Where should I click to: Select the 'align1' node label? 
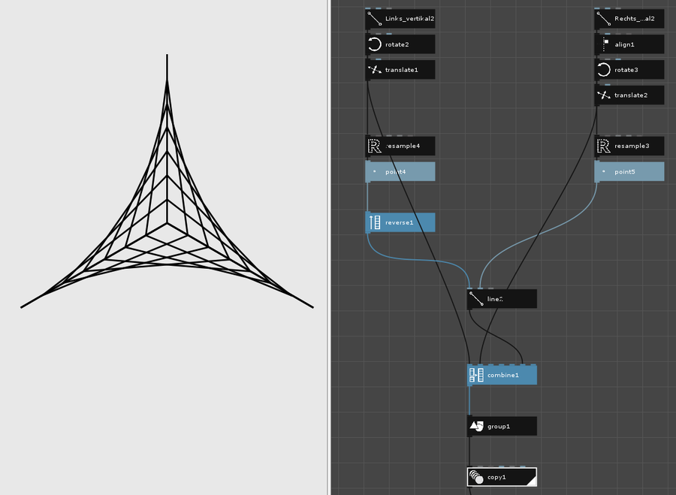pyautogui.click(x=624, y=44)
